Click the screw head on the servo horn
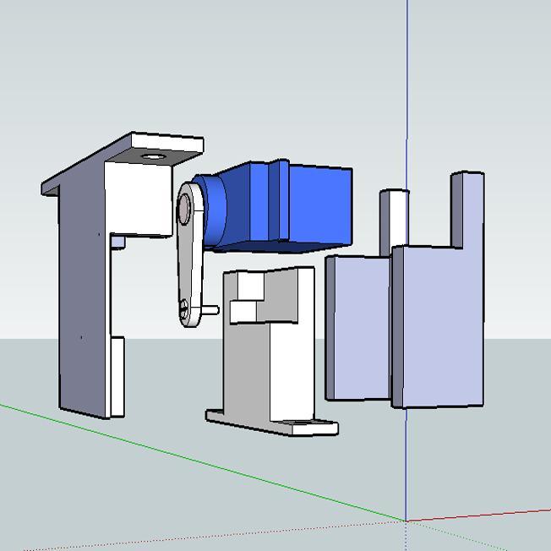The width and height of the screenshot is (551, 551). pyautogui.click(x=183, y=308)
